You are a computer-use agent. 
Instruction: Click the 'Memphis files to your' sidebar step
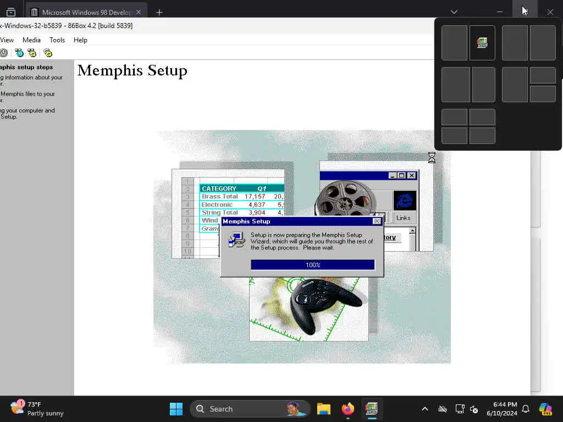(x=27, y=93)
